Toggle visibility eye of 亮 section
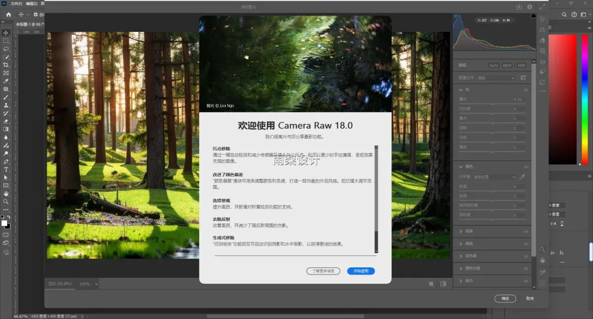 pyautogui.click(x=525, y=89)
